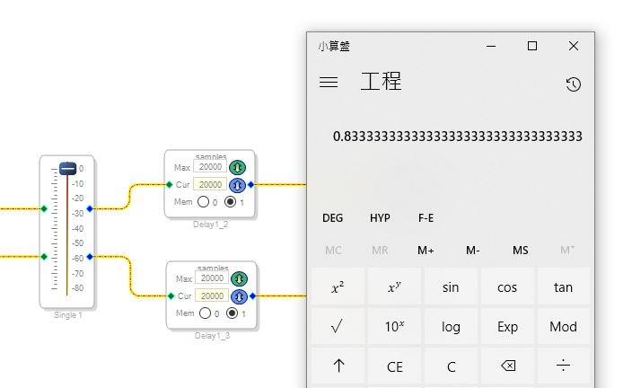
Task: Click the lower green input pin of Single 1
Action: [x=44, y=257]
